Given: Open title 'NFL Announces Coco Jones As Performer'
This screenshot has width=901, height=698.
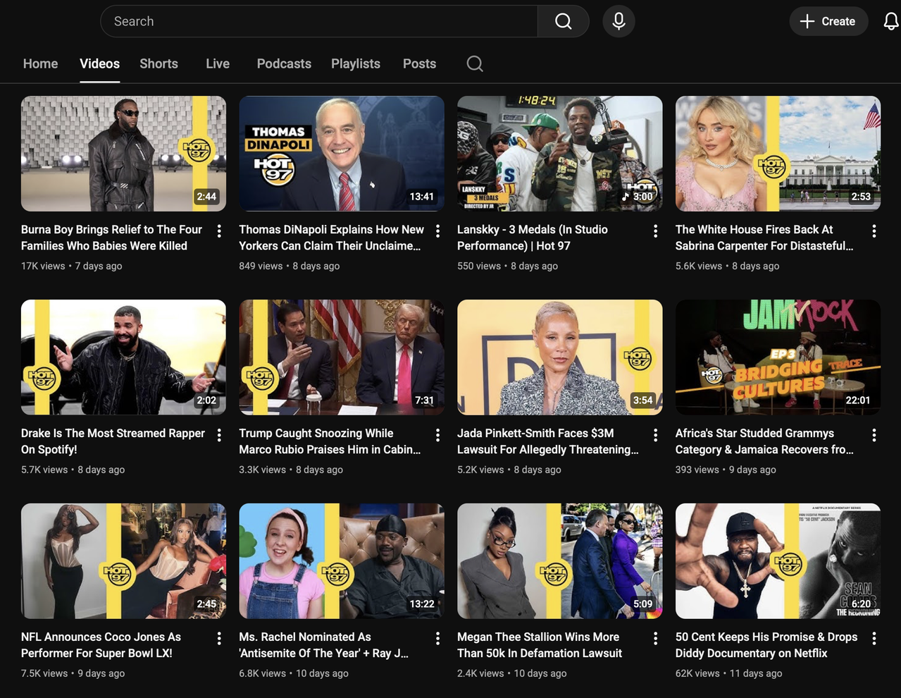Looking at the screenshot, I should pos(101,645).
